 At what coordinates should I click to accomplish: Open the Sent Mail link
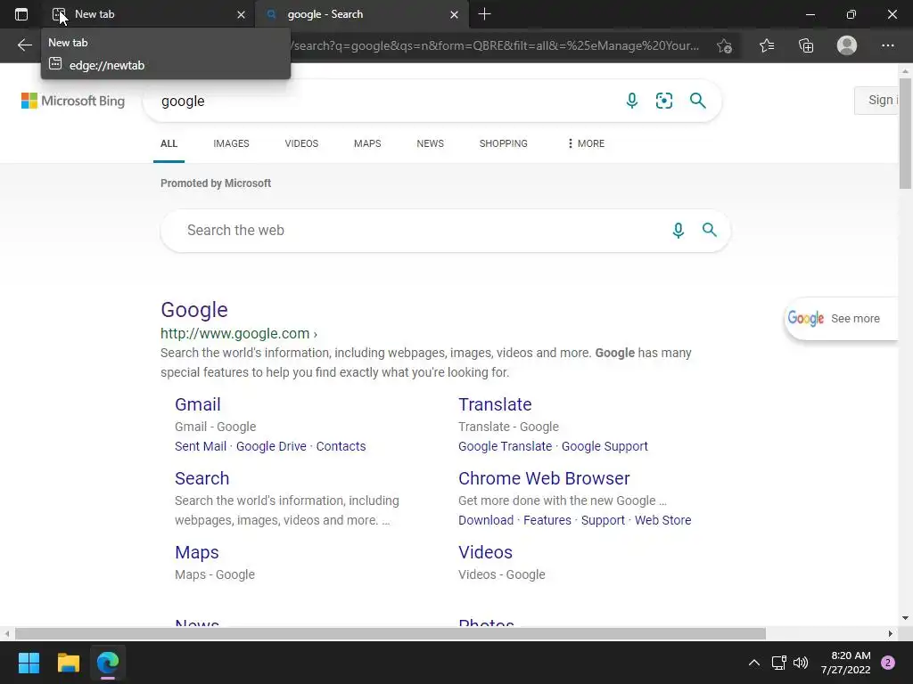pyautogui.click(x=201, y=446)
